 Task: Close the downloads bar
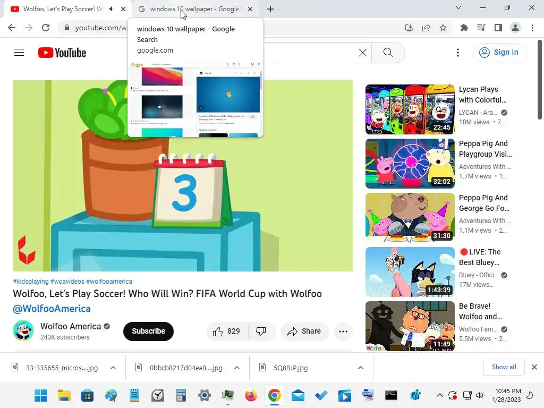point(534,367)
